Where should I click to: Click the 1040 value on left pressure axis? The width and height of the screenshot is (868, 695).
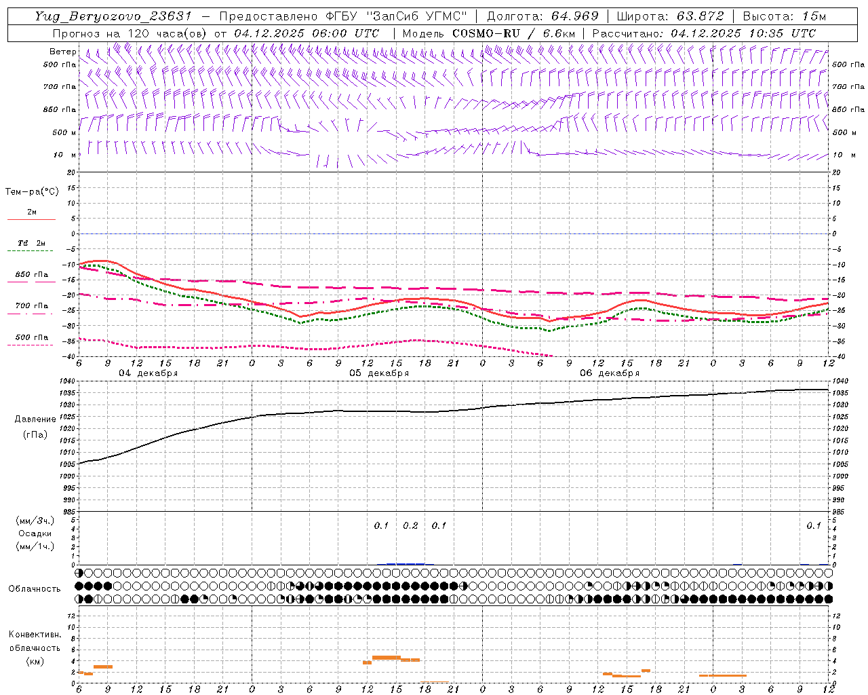click(x=66, y=381)
